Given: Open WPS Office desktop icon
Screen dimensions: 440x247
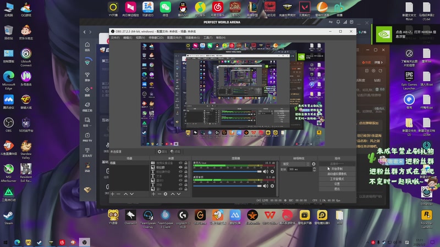Looking at the screenshot, I should pos(269,217).
